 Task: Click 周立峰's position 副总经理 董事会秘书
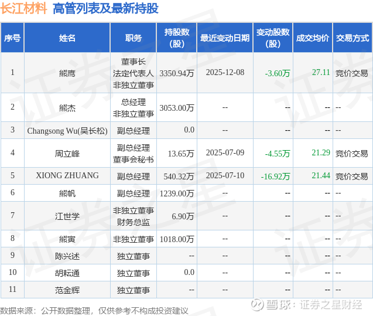(x=134, y=154)
